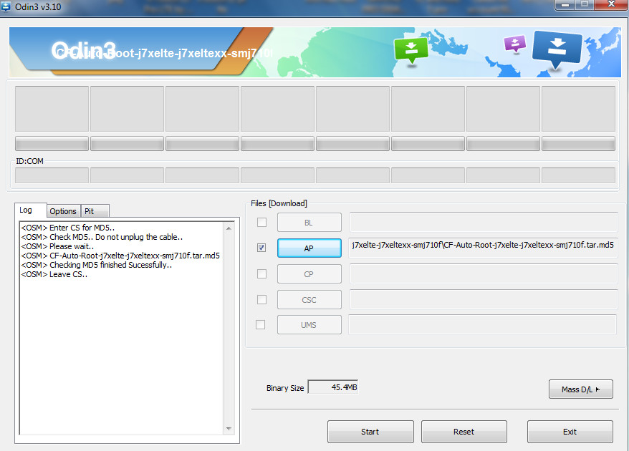Enable the CSC file checkbox

pyautogui.click(x=261, y=299)
